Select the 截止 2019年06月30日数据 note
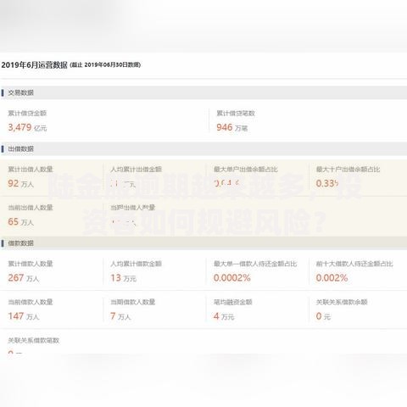 coord(105,64)
